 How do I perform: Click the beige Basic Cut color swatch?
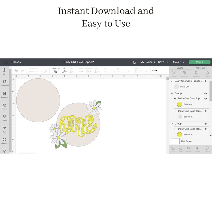click(176, 87)
